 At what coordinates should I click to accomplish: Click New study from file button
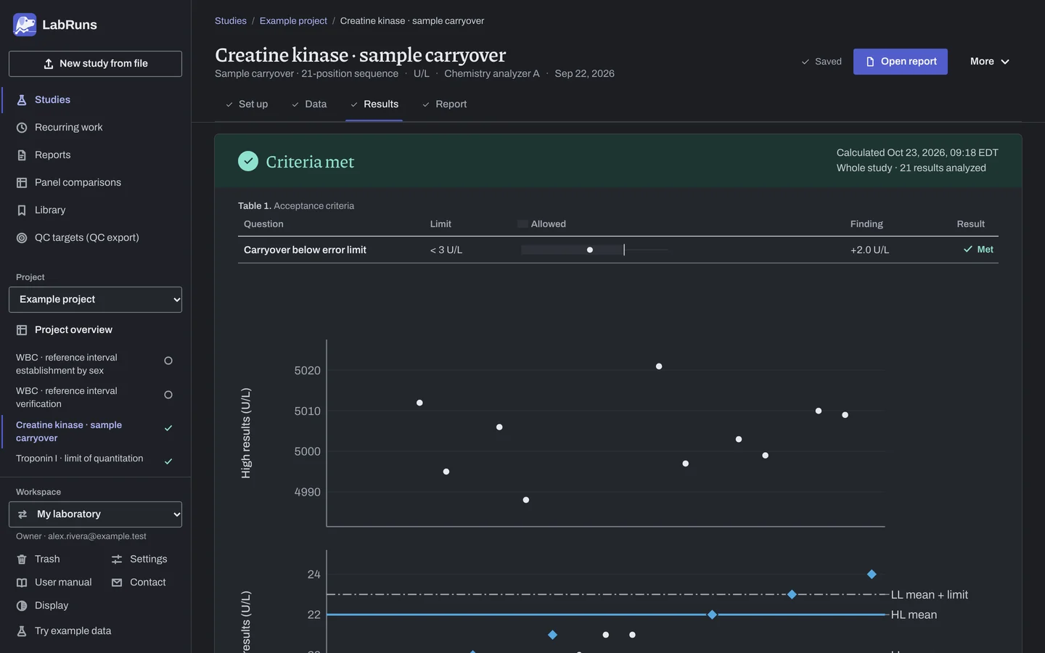coord(95,64)
